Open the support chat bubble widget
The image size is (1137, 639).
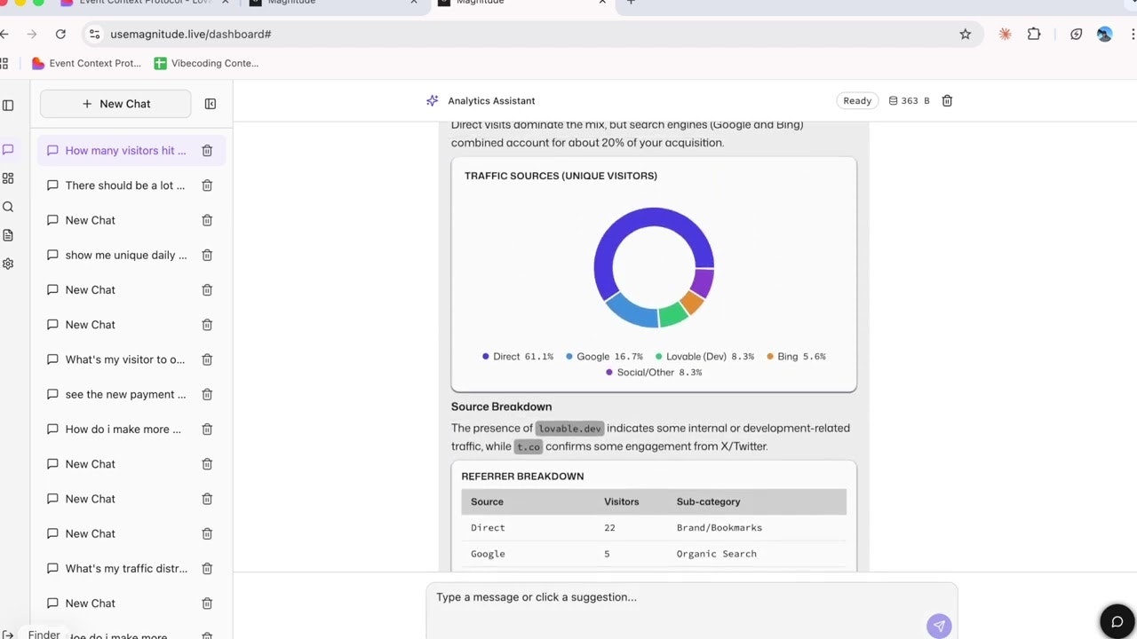point(1117,621)
